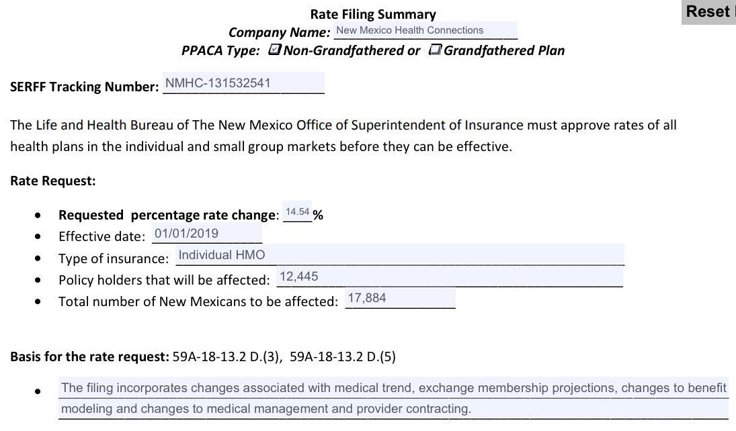This screenshot has width=736, height=431.
Task: Focus the Company Name field
Action: 425,30
